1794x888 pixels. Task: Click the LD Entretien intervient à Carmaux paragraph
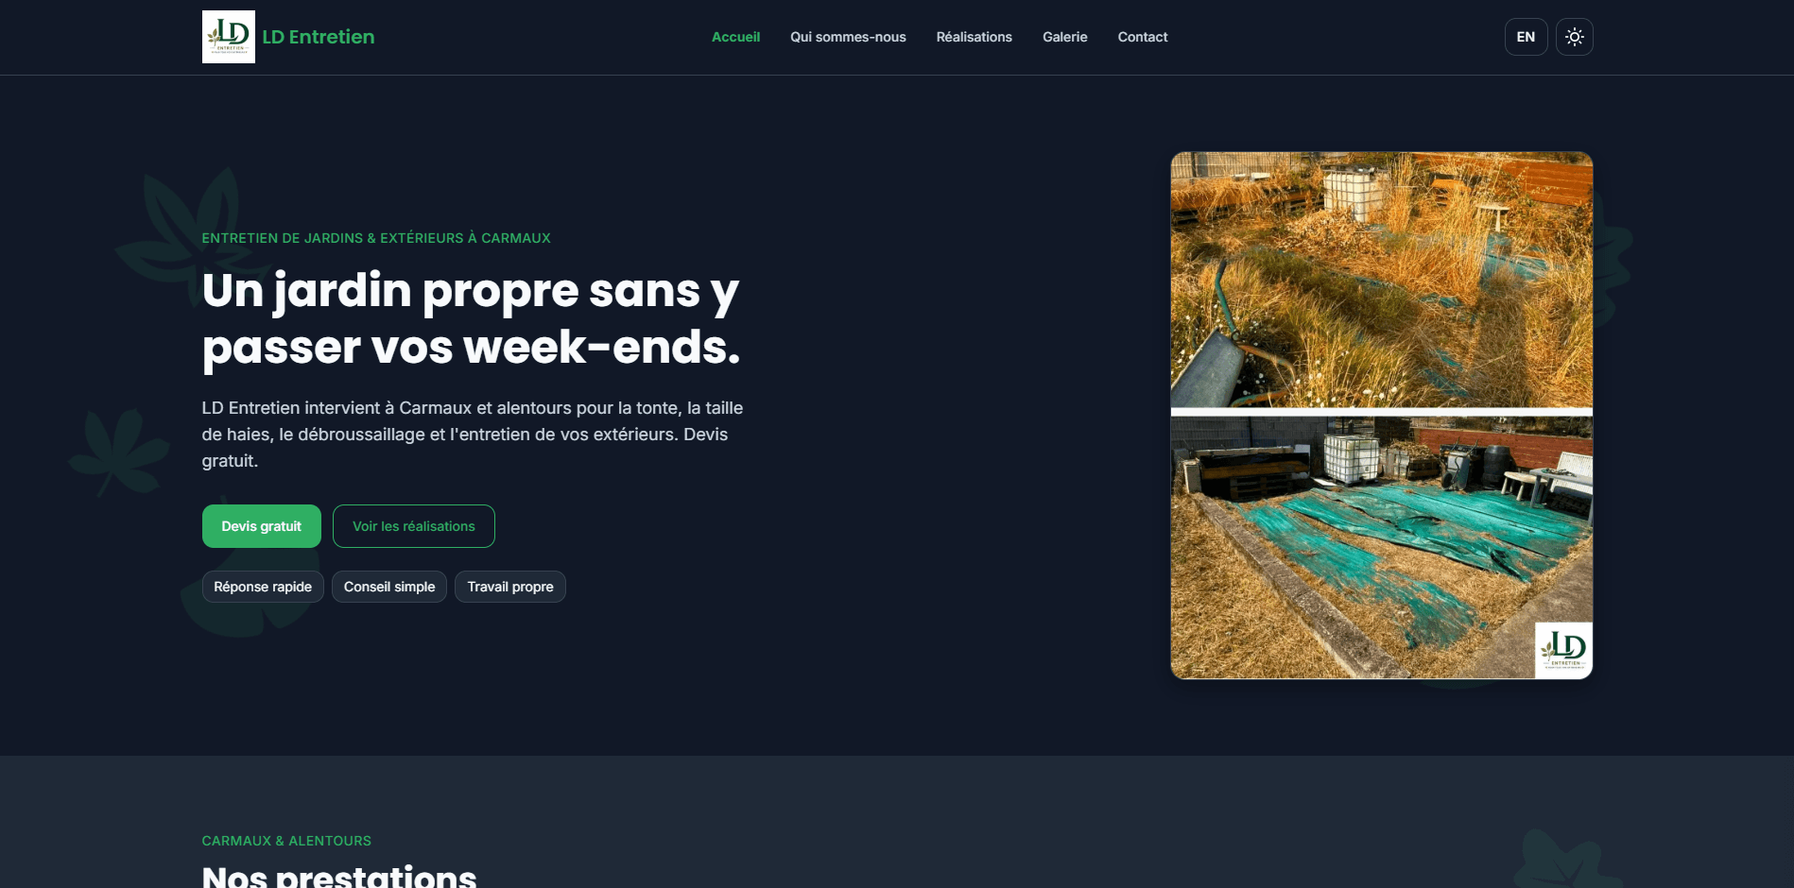(473, 435)
